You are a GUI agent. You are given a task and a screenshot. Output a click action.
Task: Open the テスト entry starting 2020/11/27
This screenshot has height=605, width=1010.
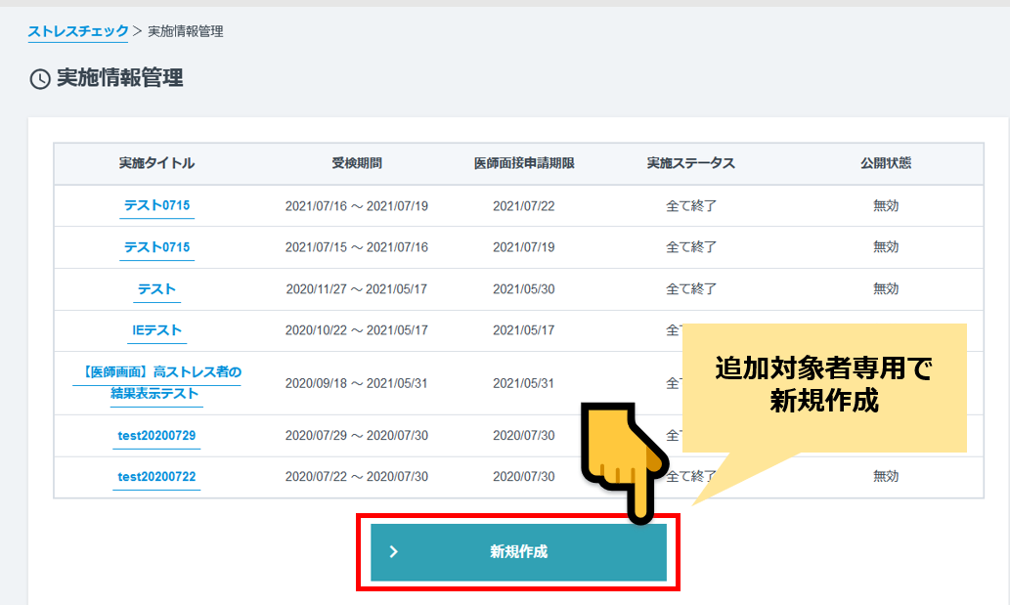[x=156, y=289]
